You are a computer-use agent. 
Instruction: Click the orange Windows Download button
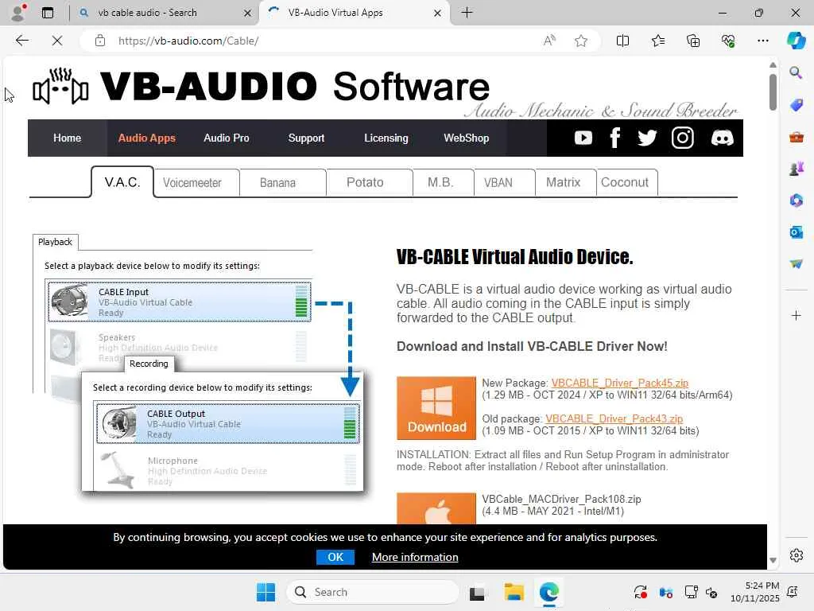pyautogui.click(x=436, y=408)
